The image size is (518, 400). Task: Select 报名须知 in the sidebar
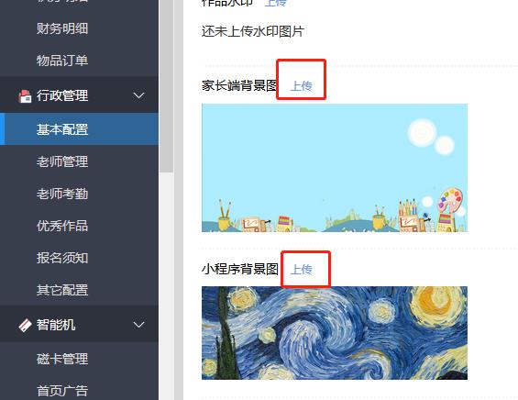(x=62, y=258)
